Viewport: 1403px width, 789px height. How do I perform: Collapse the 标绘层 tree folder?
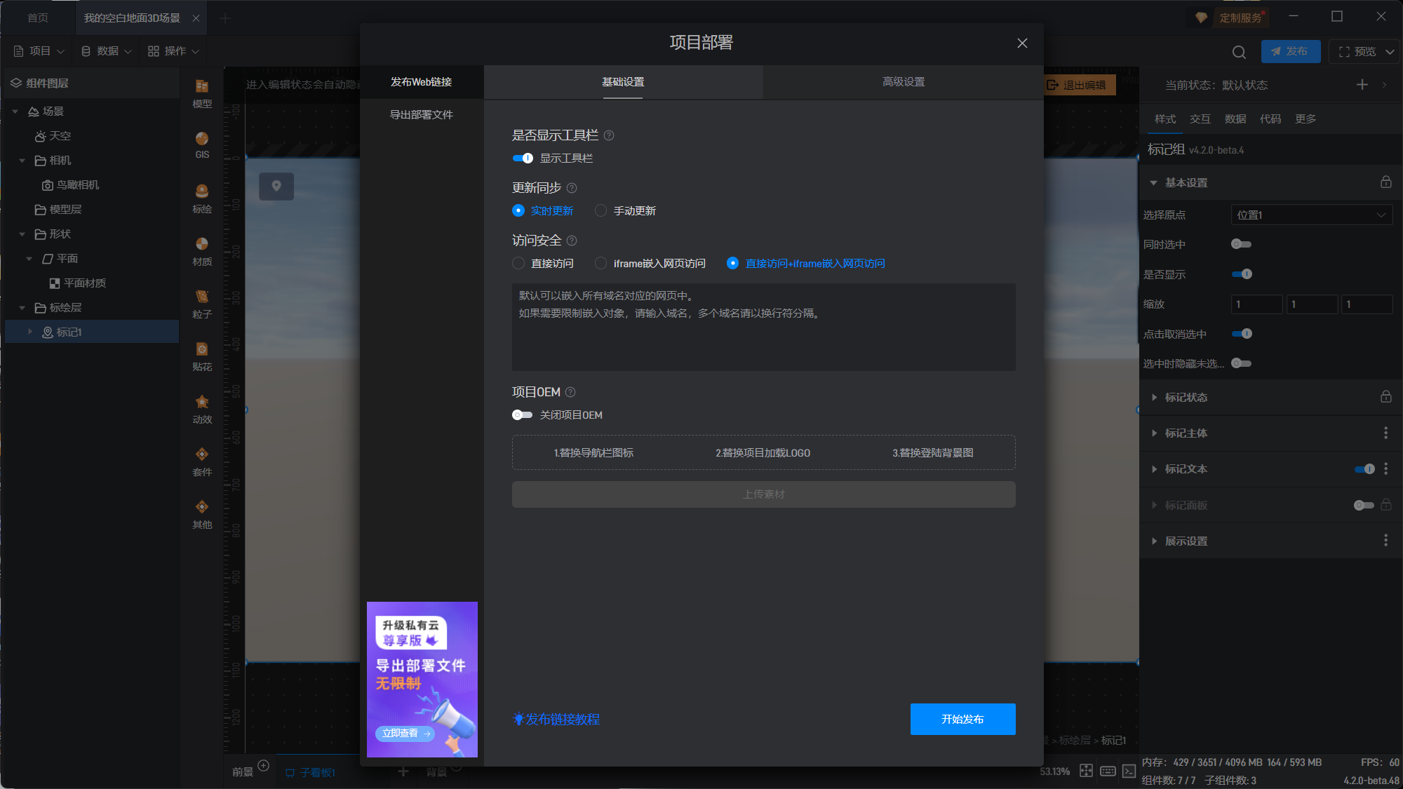pos(22,308)
